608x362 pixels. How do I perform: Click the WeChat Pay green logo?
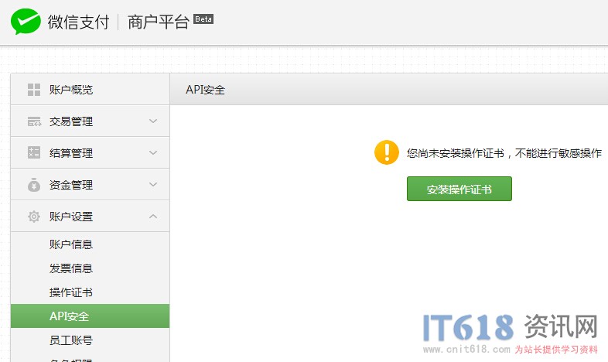coord(26,22)
